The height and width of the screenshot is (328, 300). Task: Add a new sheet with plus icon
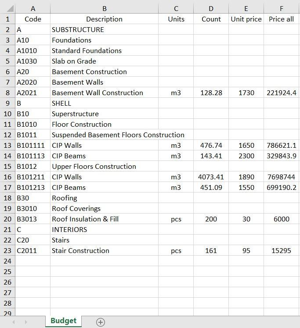[x=101, y=322]
